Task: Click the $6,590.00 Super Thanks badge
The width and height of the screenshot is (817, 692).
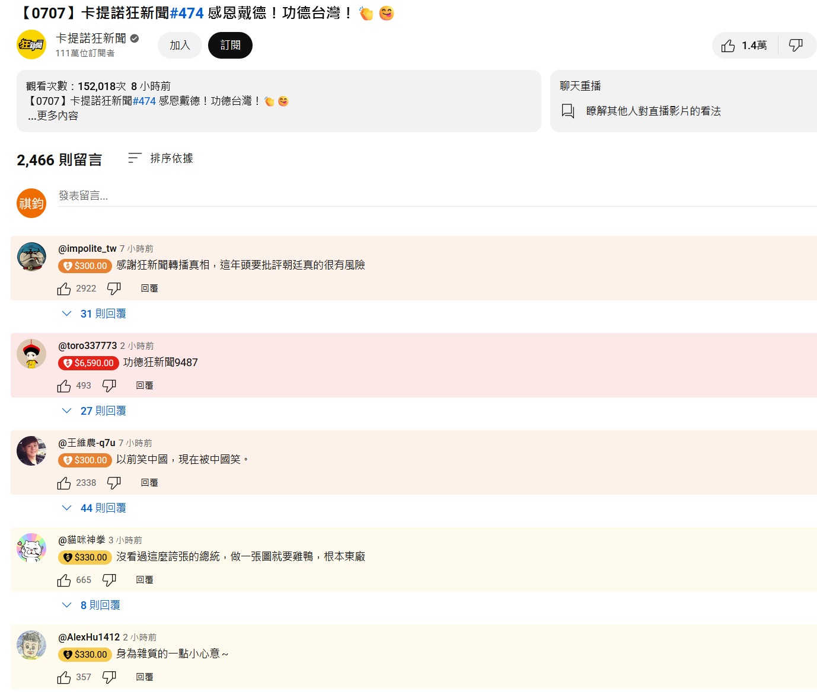Action: [x=88, y=363]
